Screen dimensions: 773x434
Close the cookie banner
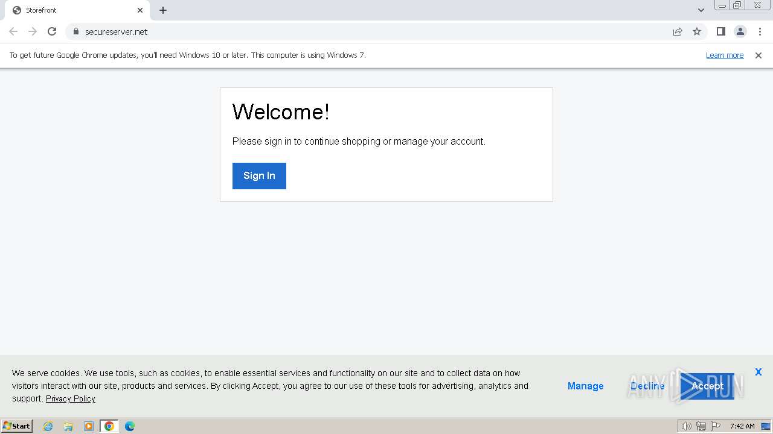click(x=759, y=372)
